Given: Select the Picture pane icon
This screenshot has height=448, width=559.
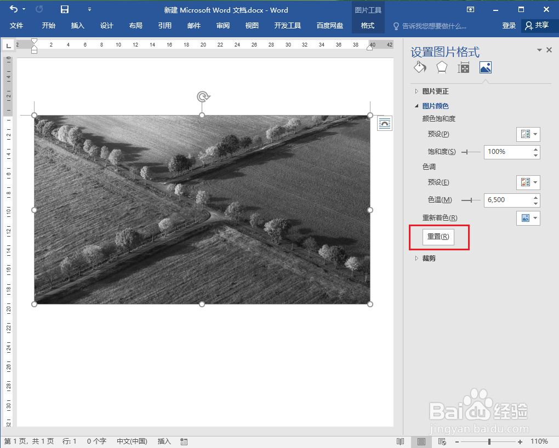Looking at the screenshot, I should 485,67.
